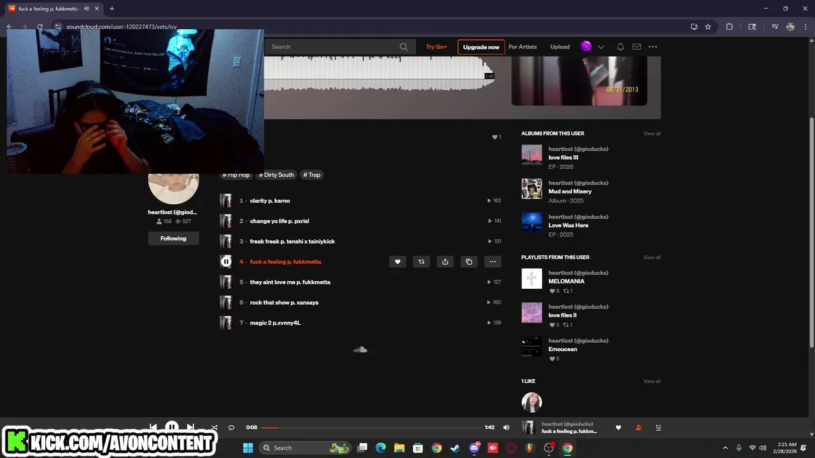Repost the fuck a feeling track row
The width and height of the screenshot is (815, 458).
[x=421, y=261]
